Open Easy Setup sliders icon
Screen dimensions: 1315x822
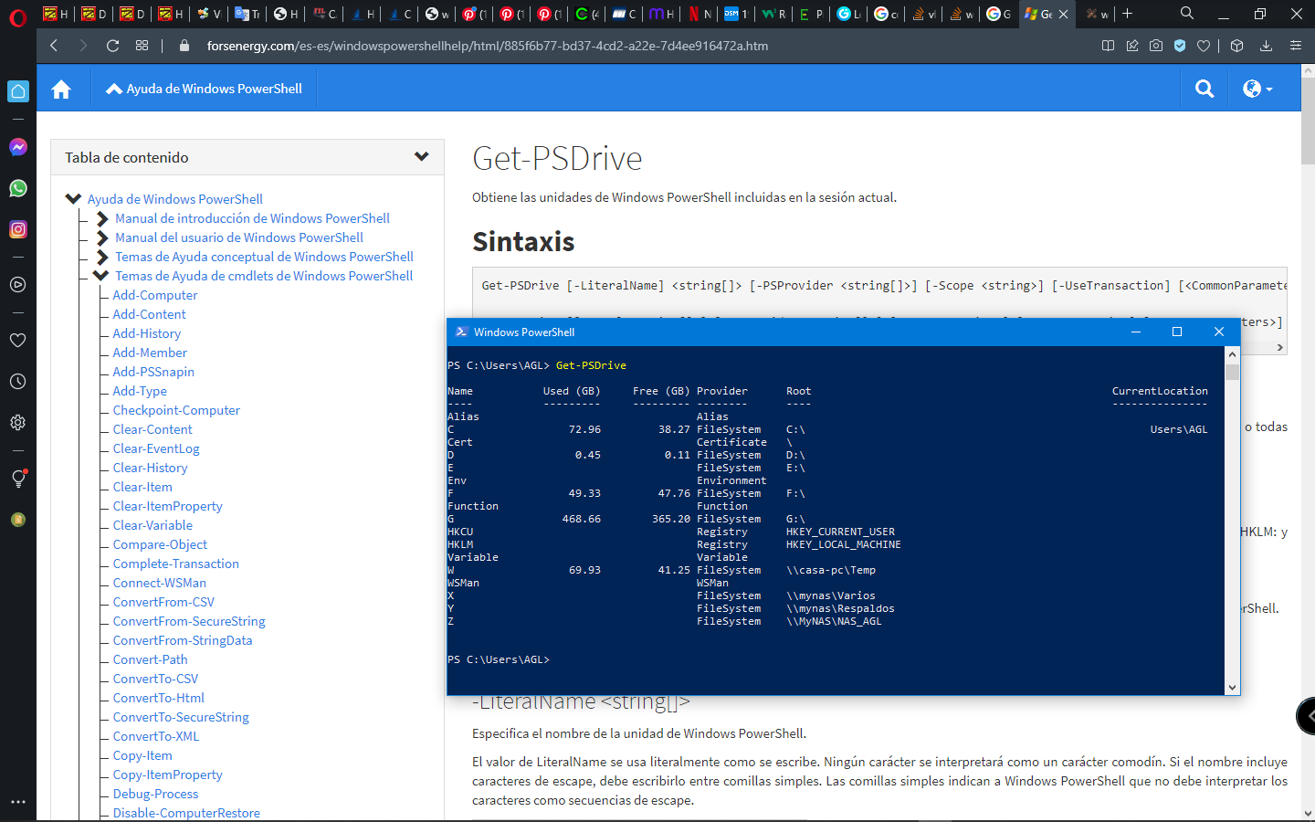click(x=1295, y=46)
